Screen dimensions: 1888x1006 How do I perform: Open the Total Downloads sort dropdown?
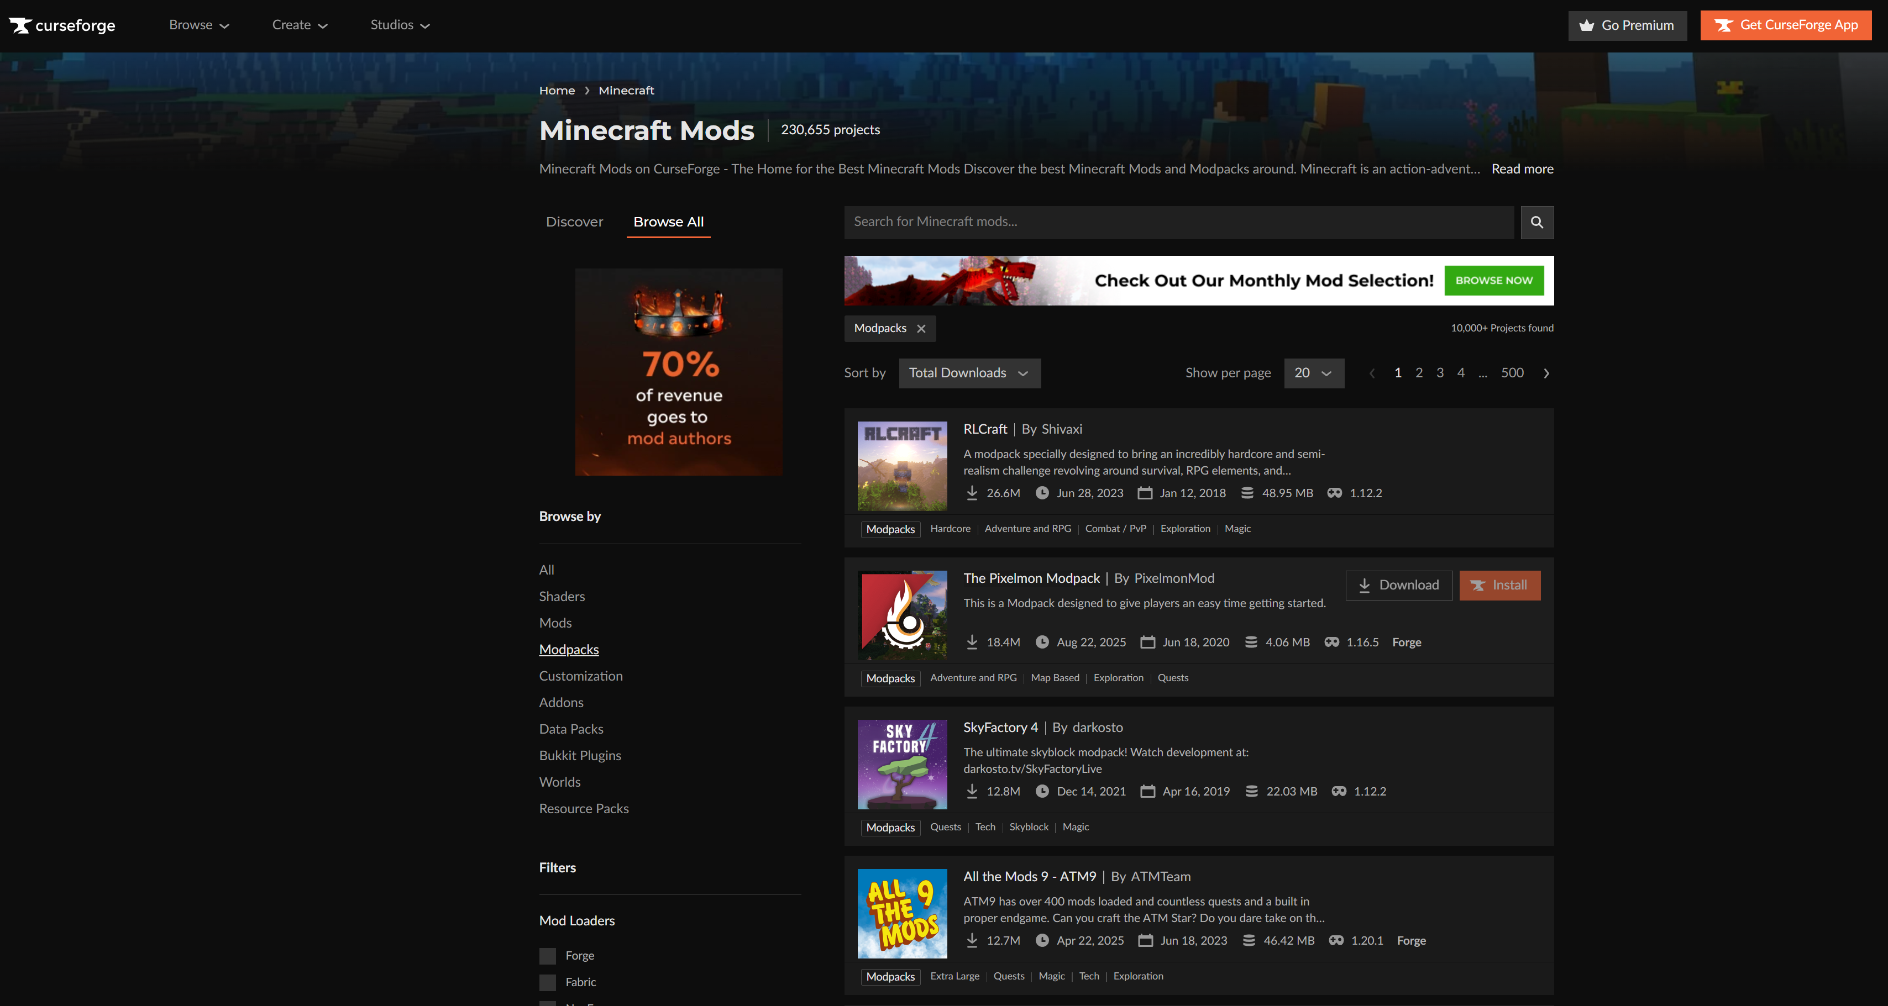969,373
